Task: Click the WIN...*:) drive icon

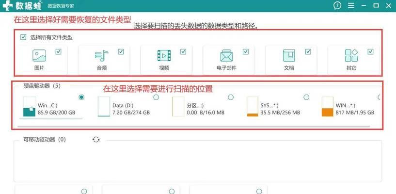Action: 327,107
